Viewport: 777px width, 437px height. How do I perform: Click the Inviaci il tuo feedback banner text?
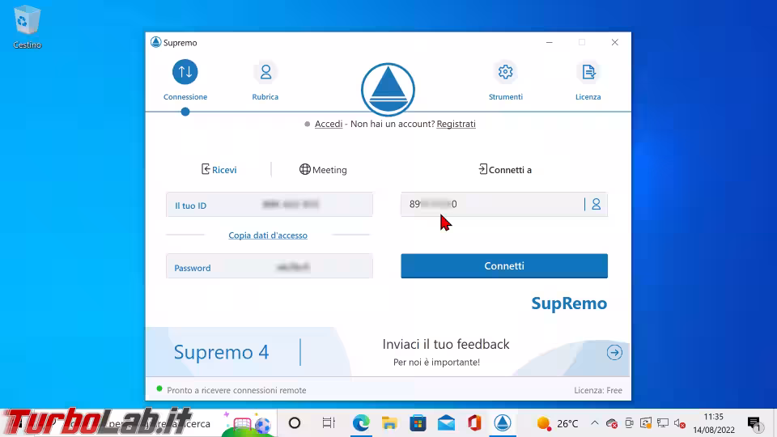pos(446,345)
